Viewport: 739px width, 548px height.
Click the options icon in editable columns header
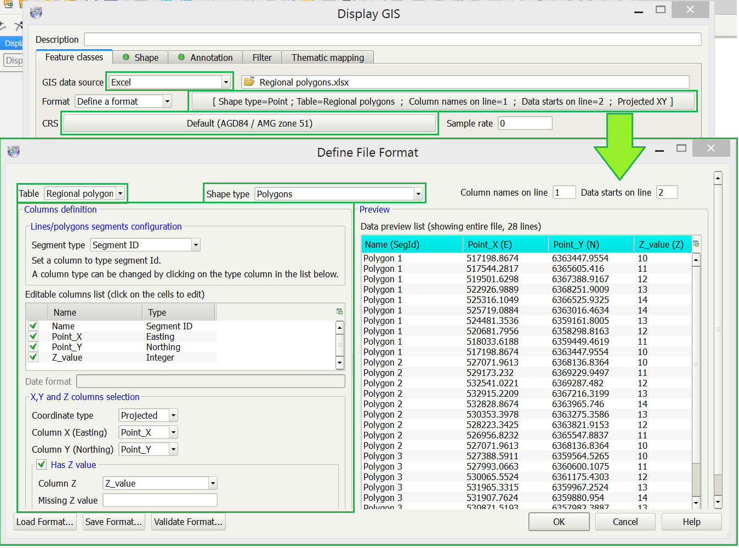pos(339,312)
